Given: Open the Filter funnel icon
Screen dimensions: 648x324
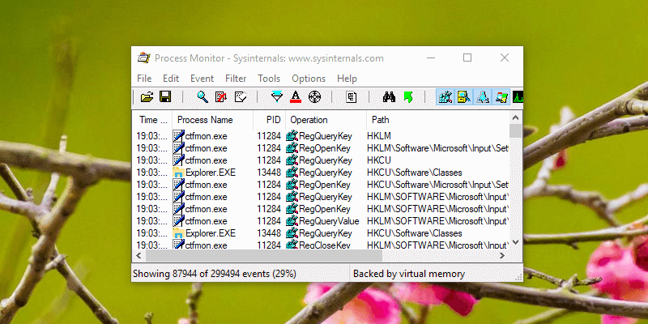Looking at the screenshot, I should (277, 97).
